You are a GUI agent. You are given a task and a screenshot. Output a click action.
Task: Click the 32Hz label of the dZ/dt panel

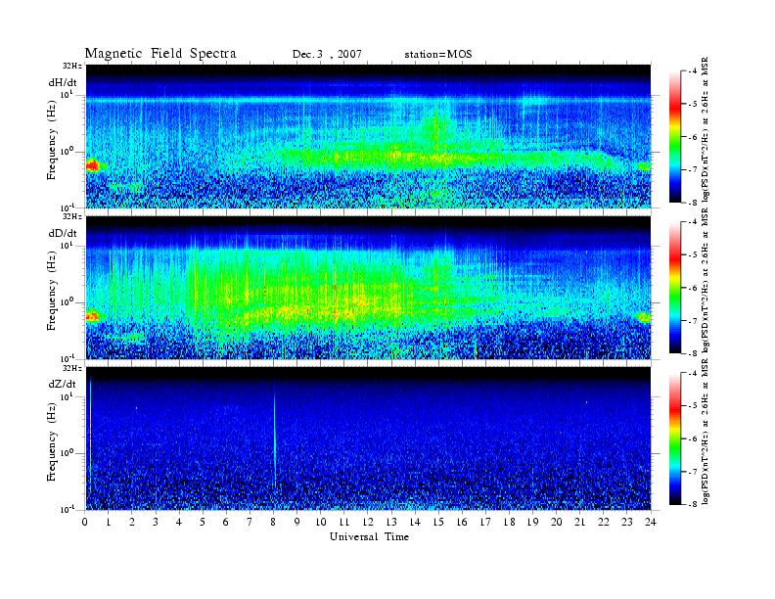coord(71,368)
